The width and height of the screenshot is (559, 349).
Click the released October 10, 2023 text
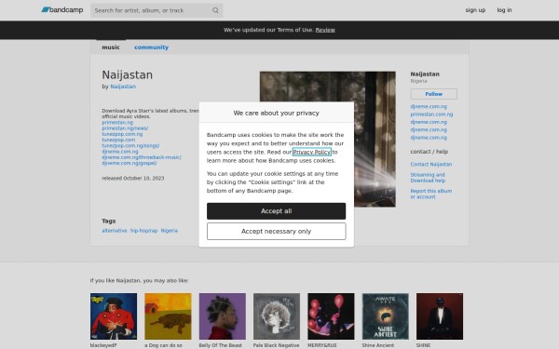point(132,178)
